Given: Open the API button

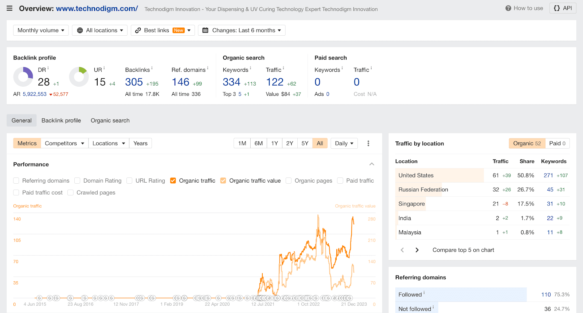Looking at the screenshot, I should 563,8.
